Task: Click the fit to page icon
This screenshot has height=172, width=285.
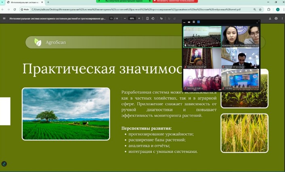Action: (147, 18)
